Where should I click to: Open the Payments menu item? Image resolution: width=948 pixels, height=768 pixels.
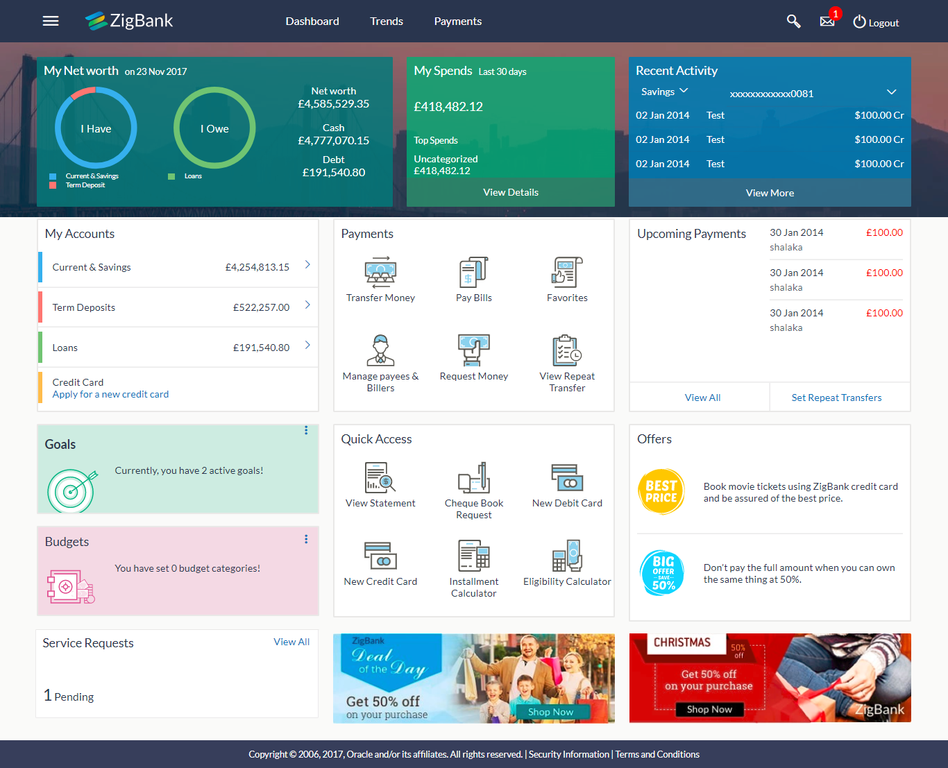(x=458, y=22)
